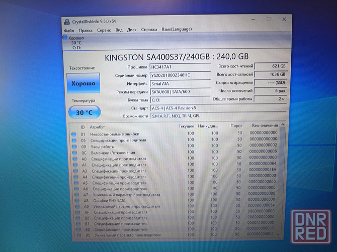Click status icon of attribute B0 row
This screenshot has height=252, width=337.
pos(78,218)
